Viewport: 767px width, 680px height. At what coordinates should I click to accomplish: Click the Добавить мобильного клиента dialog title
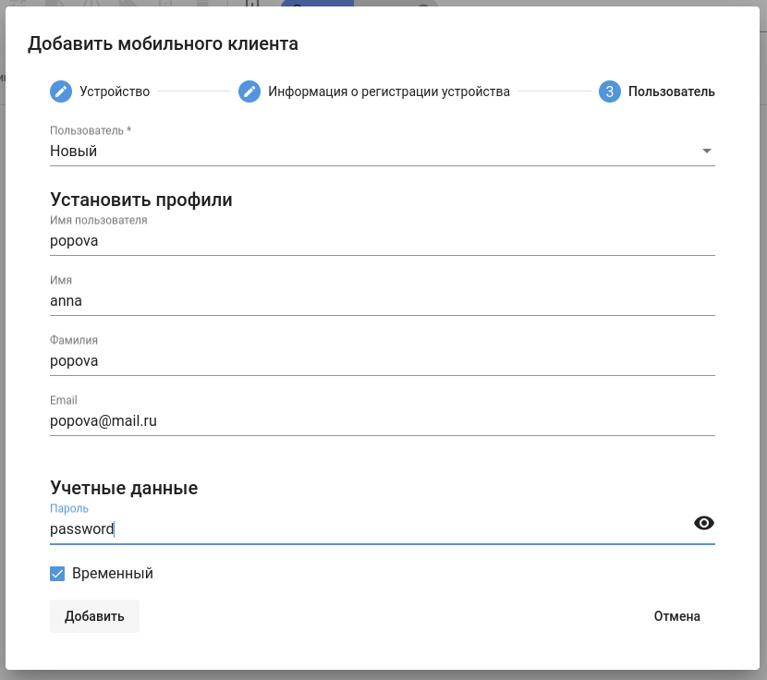click(x=163, y=42)
